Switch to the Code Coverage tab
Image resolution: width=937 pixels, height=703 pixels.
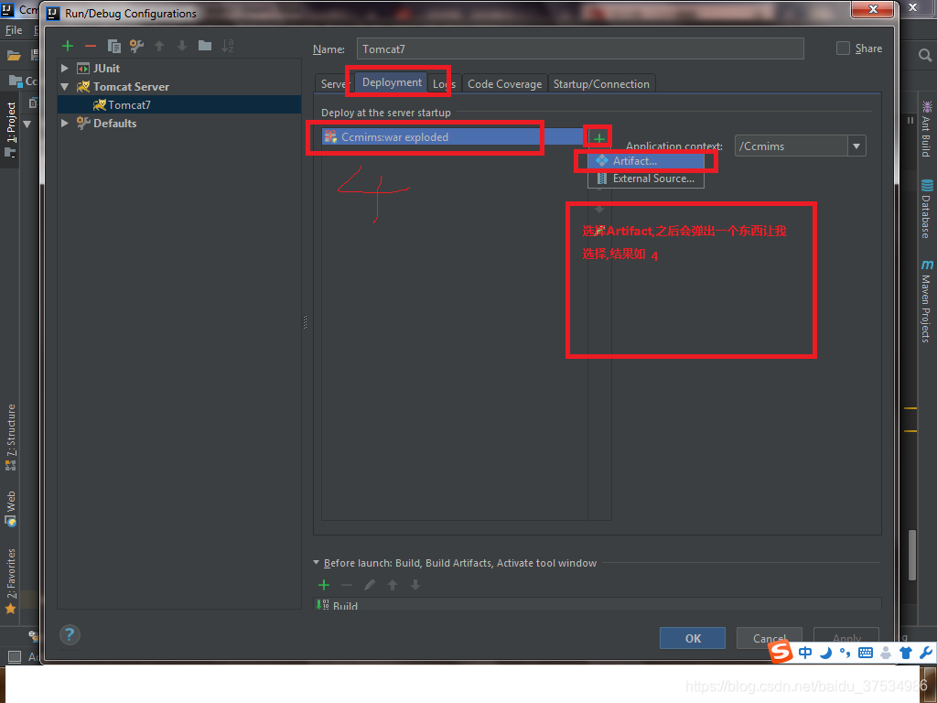click(x=504, y=83)
